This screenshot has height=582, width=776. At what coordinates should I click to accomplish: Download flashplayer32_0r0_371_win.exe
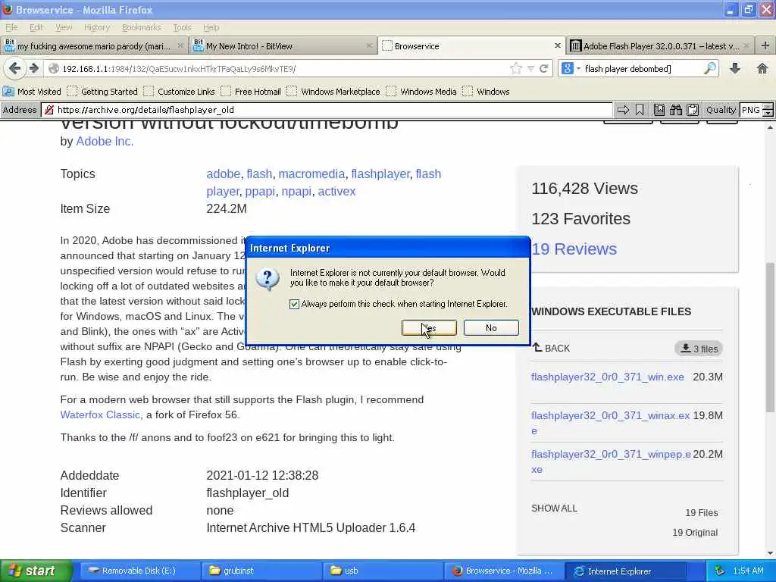click(x=607, y=377)
